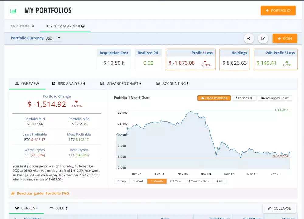
Task: Open the portfolio share icon
Action: (x=249, y=38)
